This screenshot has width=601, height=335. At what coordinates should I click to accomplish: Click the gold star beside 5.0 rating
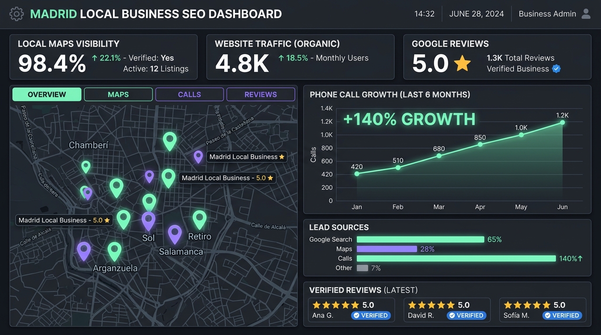pyautogui.click(x=462, y=64)
